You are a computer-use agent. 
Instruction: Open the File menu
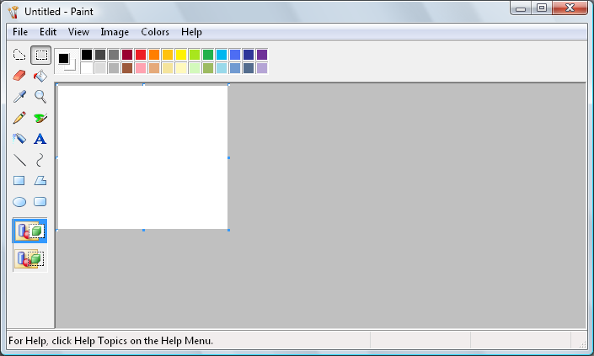click(x=20, y=32)
